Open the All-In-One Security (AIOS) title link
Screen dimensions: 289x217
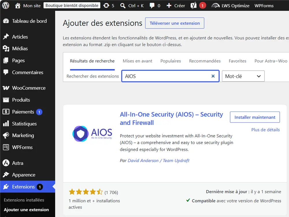171,118
